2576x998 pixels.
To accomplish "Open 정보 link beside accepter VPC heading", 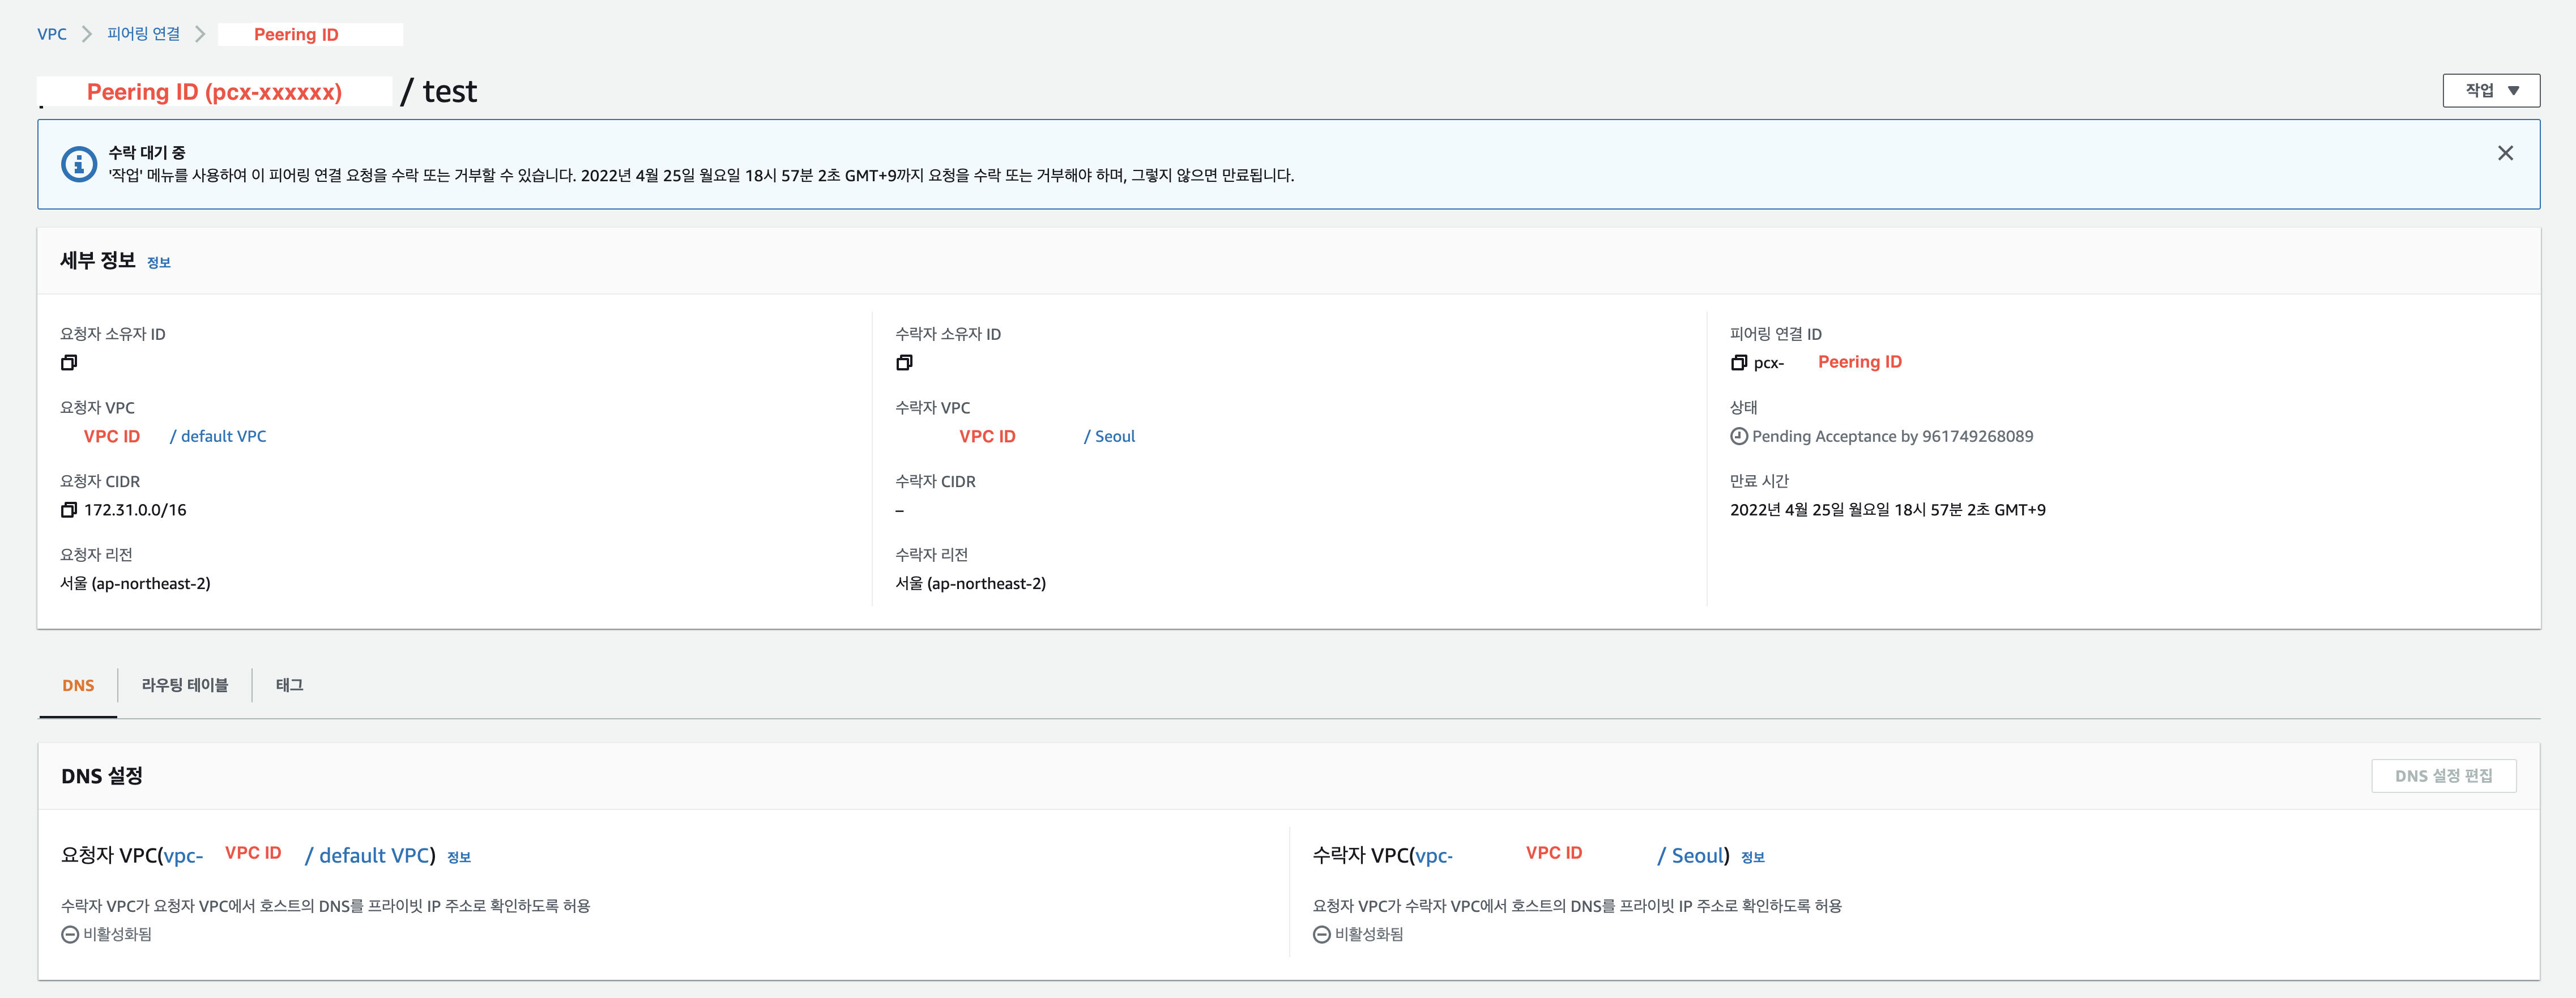I will (x=1752, y=857).
